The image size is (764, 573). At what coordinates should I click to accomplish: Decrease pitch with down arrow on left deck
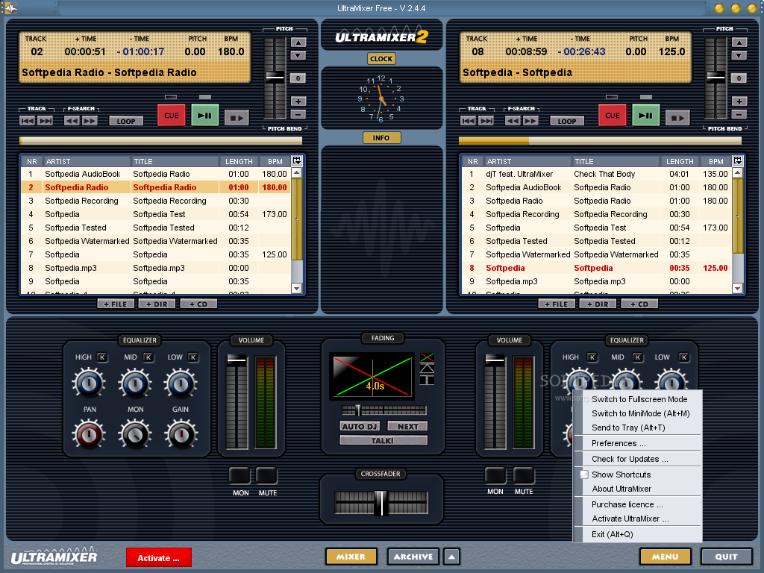pos(298,55)
